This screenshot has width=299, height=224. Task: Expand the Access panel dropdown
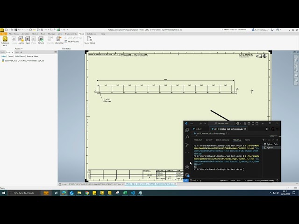point(19,49)
